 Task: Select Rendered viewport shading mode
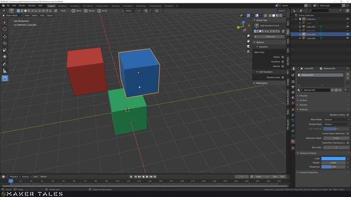(x=281, y=15)
